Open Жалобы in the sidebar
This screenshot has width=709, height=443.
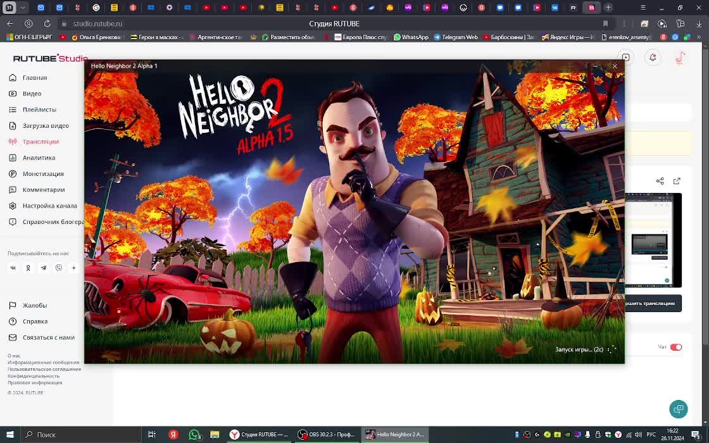(x=34, y=305)
